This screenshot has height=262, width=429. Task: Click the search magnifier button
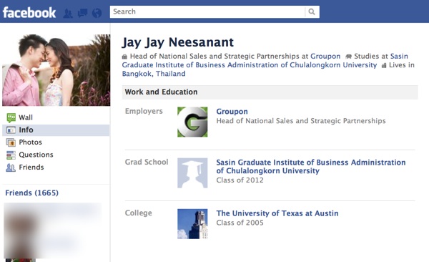coord(312,11)
